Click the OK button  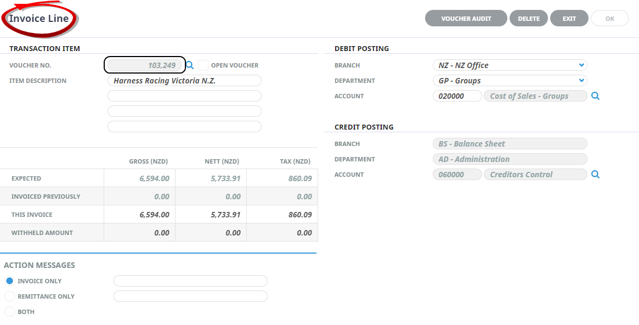(x=609, y=19)
